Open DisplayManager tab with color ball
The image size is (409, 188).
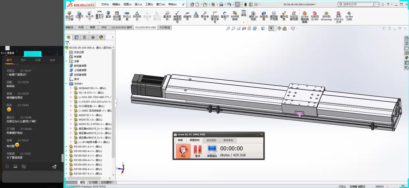[x=101, y=37]
